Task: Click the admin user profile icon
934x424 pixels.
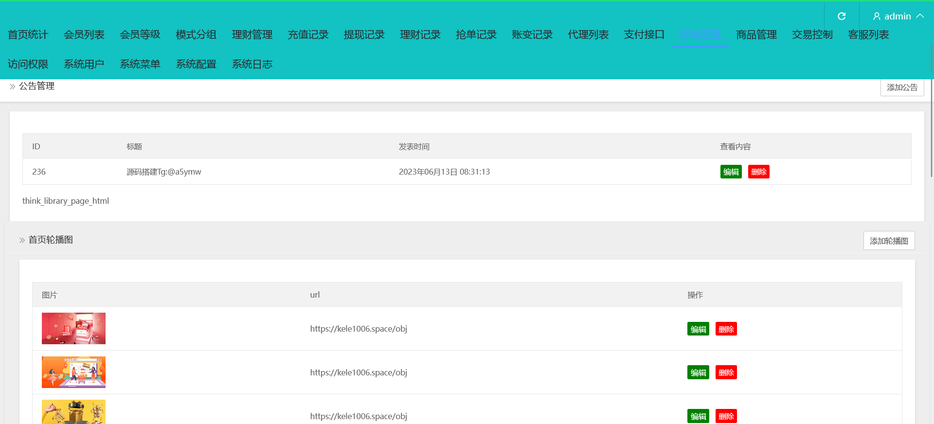Action: point(877,17)
